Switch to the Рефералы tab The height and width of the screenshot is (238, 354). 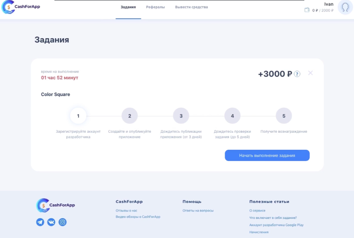[155, 7]
